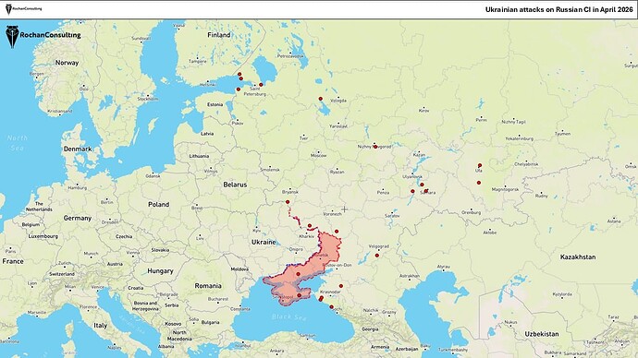Click the 'France' country label
Screen dimensions: 638x358
click(x=13, y=261)
